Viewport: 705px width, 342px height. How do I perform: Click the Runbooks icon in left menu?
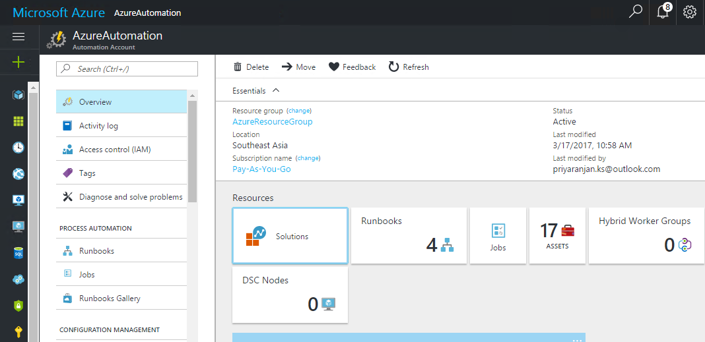click(x=68, y=251)
